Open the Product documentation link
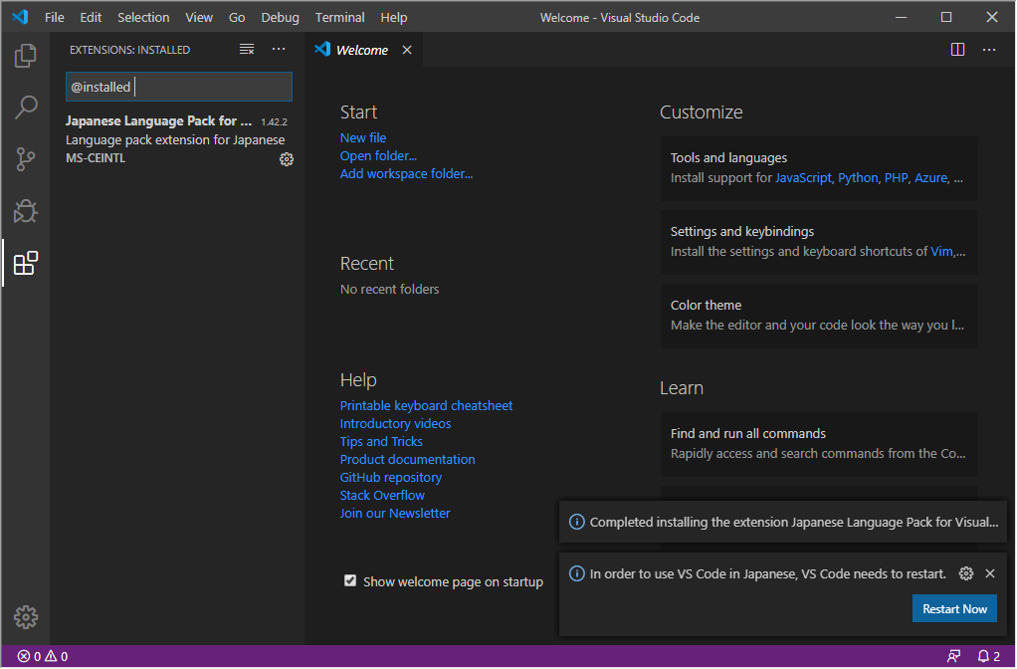 pyautogui.click(x=407, y=459)
